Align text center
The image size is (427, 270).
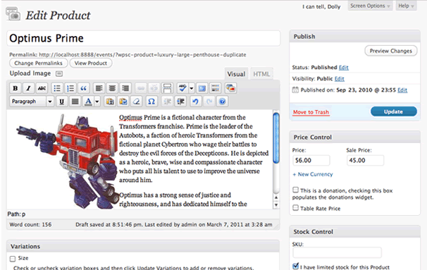[x=112, y=88]
